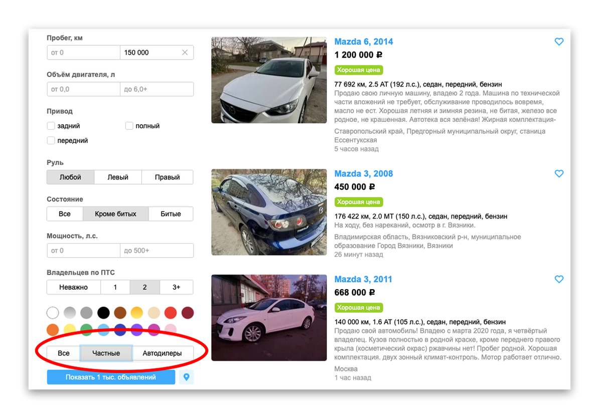602x420 pixels.
Task: Click heart icon on Mazda 3, 2011 listing
Action: [x=559, y=279]
